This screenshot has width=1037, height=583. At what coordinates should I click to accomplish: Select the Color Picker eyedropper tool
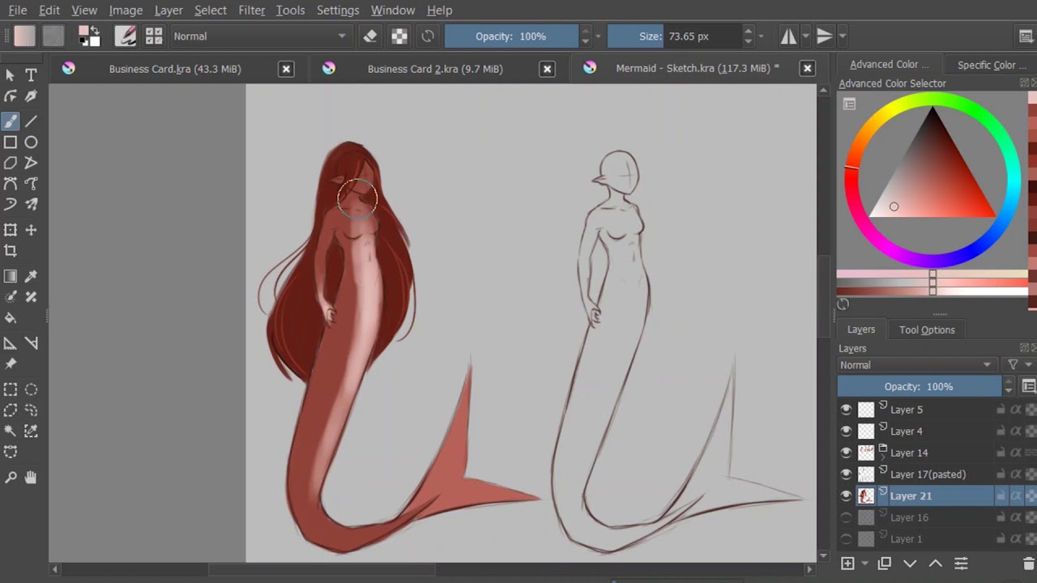31,277
